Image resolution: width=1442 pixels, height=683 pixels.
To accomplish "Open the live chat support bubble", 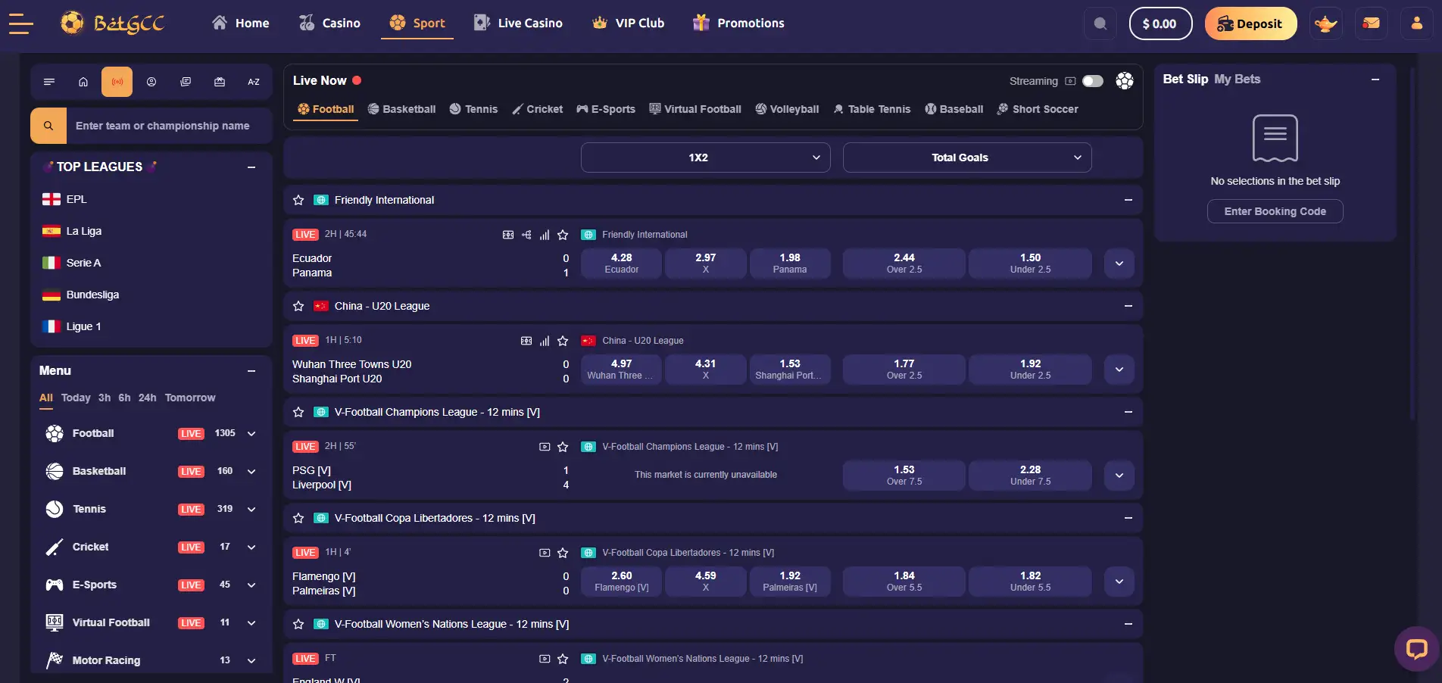I will [1416, 649].
